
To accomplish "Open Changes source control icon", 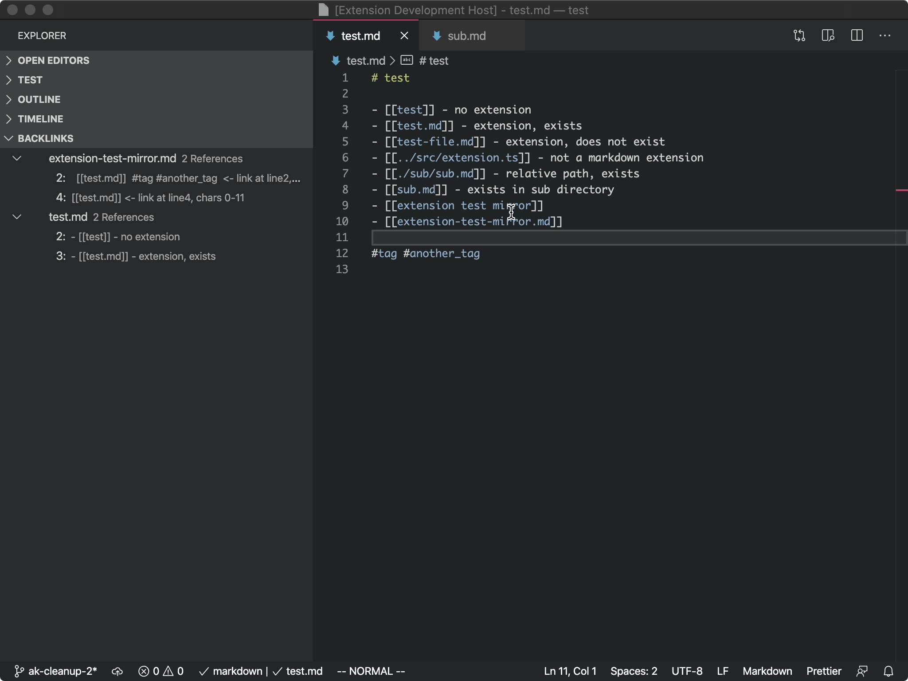I will [x=799, y=35].
